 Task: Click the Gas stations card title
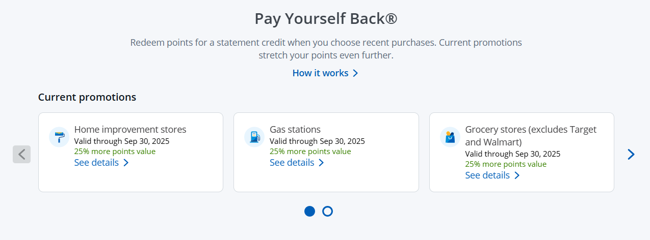point(295,129)
